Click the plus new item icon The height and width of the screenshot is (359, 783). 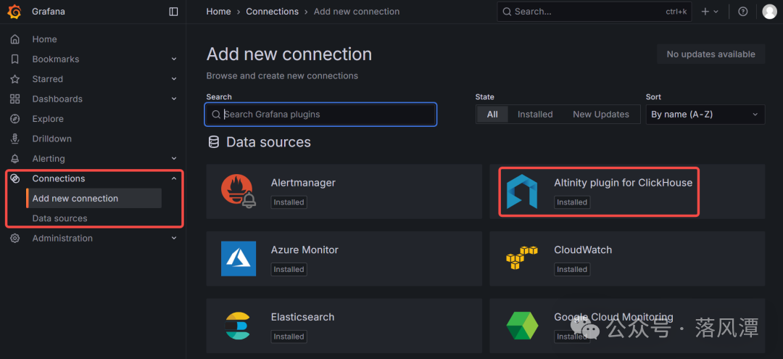tap(705, 12)
